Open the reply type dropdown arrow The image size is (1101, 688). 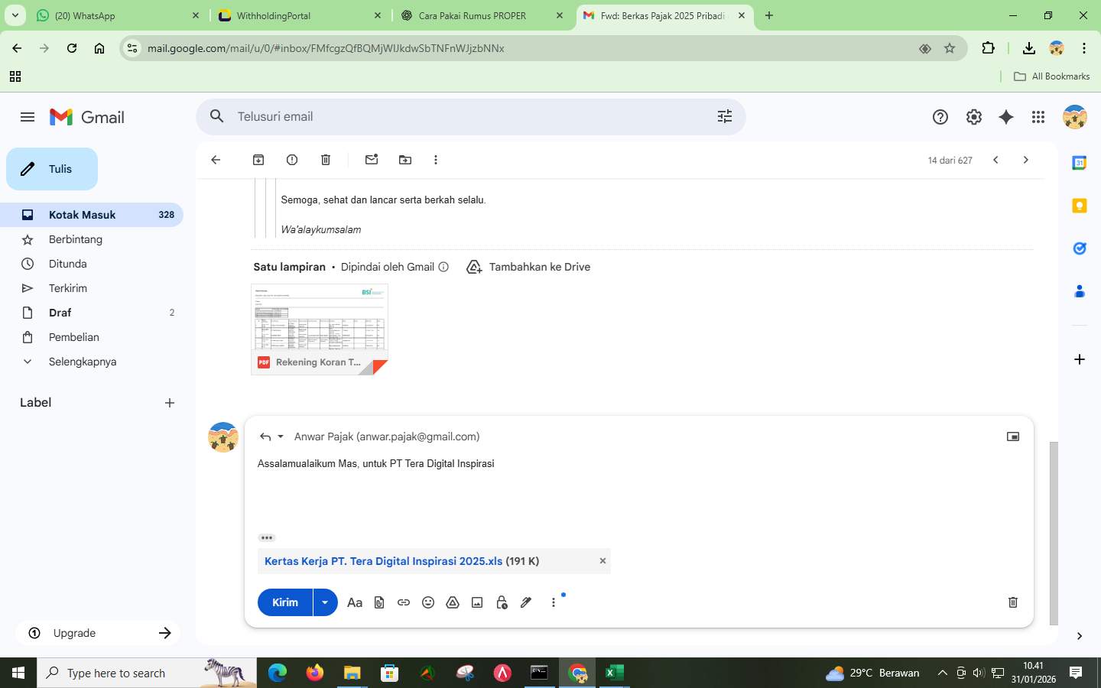[280, 436]
